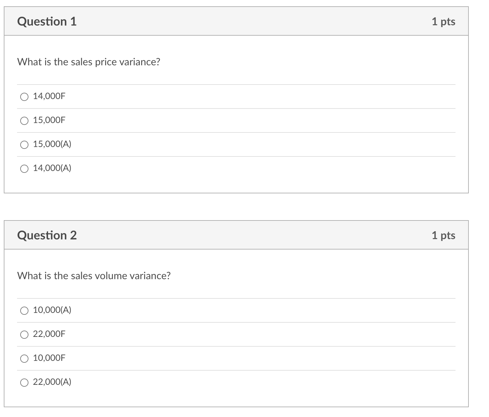The image size is (489, 417).
Task: Select the 15,000F radio button
Action: click(x=24, y=120)
